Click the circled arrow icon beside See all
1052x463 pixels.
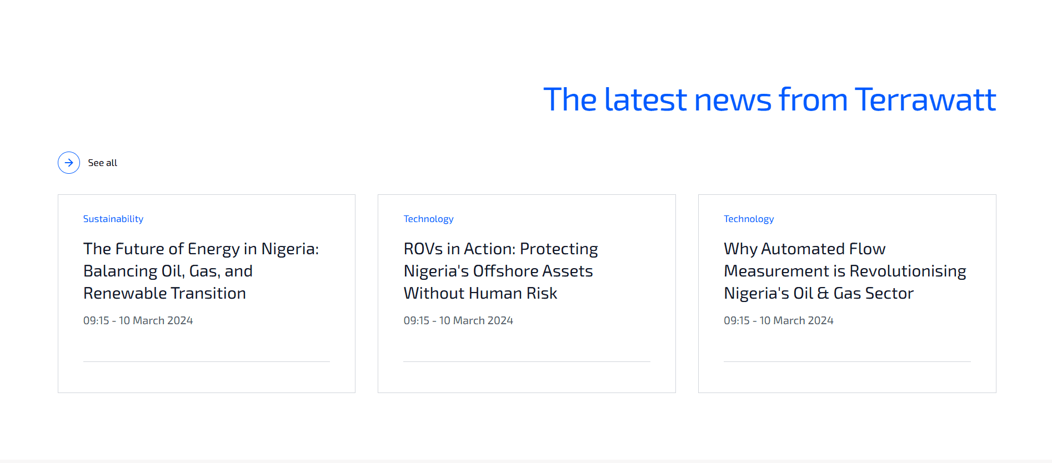coord(69,163)
